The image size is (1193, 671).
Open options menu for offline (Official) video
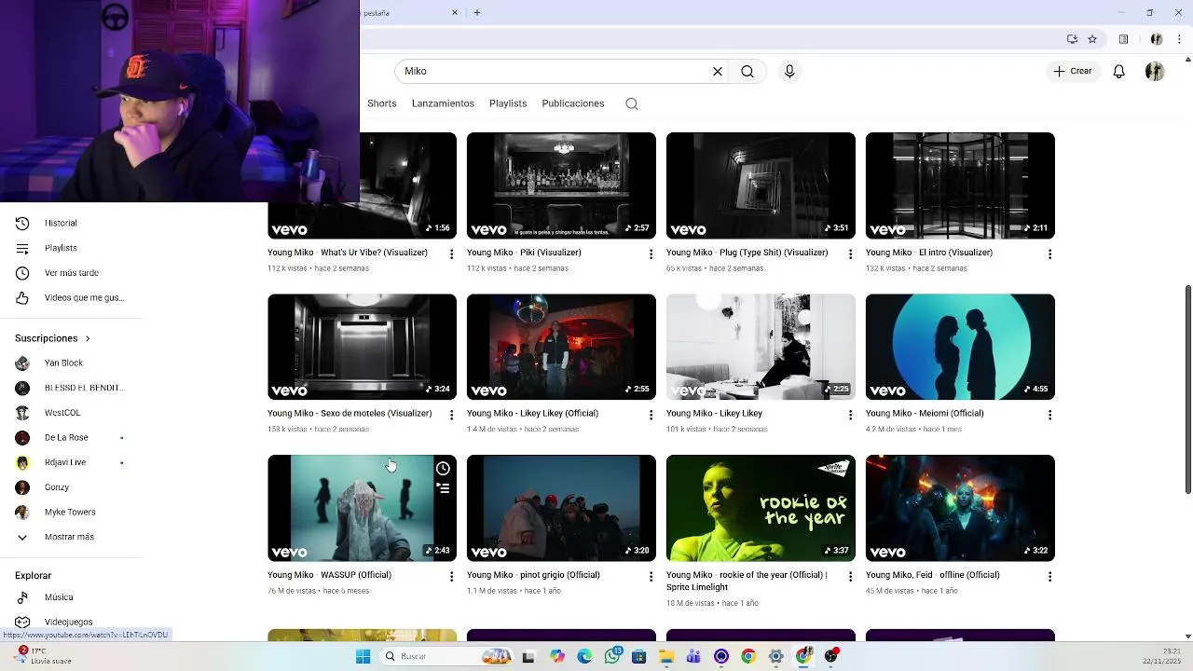(1049, 577)
